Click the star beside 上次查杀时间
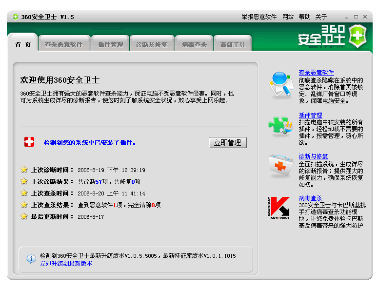378x289 pixels. [24, 193]
